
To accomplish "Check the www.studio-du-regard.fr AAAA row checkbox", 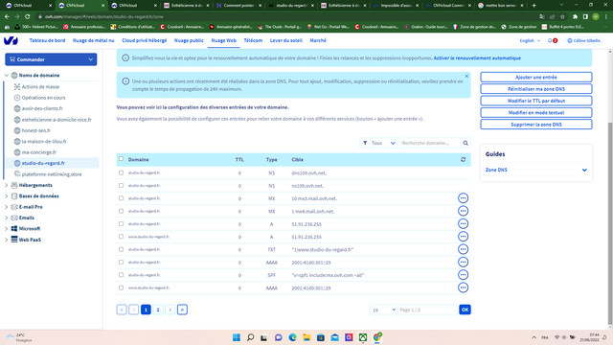I will pos(122,287).
